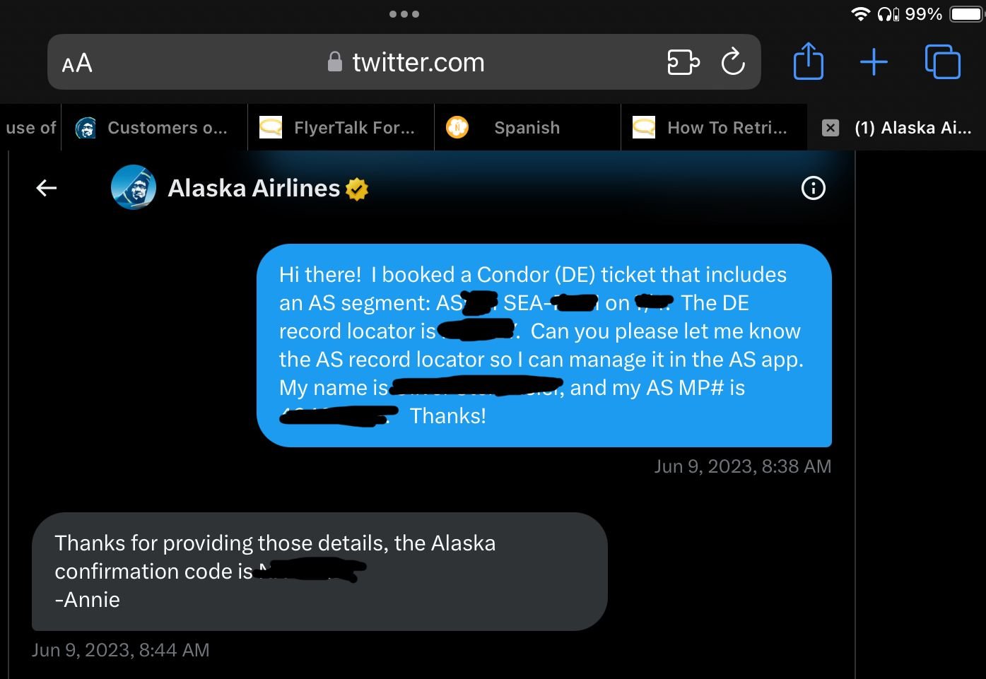Image resolution: width=986 pixels, height=679 pixels.
Task: Tap the verified badge next to Alaska Airlines
Action: 357,189
